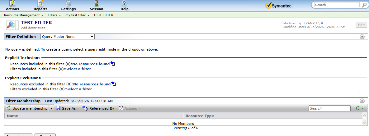The width and height of the screenshot is (369, 136).
Task: Click the Add description text
Action: pos(33,28)
